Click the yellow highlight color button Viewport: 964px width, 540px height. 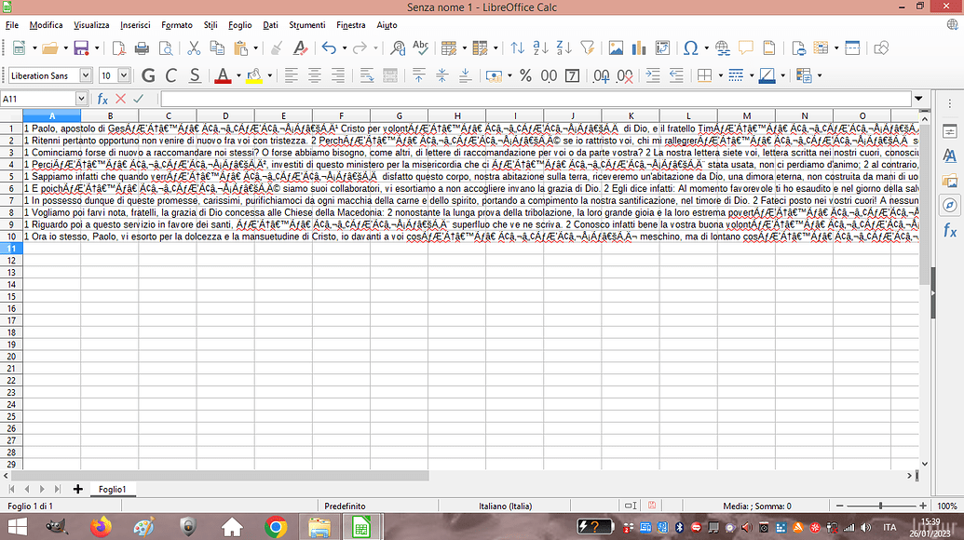(251, 75)
